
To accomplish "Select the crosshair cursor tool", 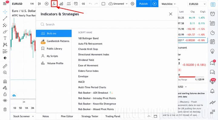I will tap(5, 12).
